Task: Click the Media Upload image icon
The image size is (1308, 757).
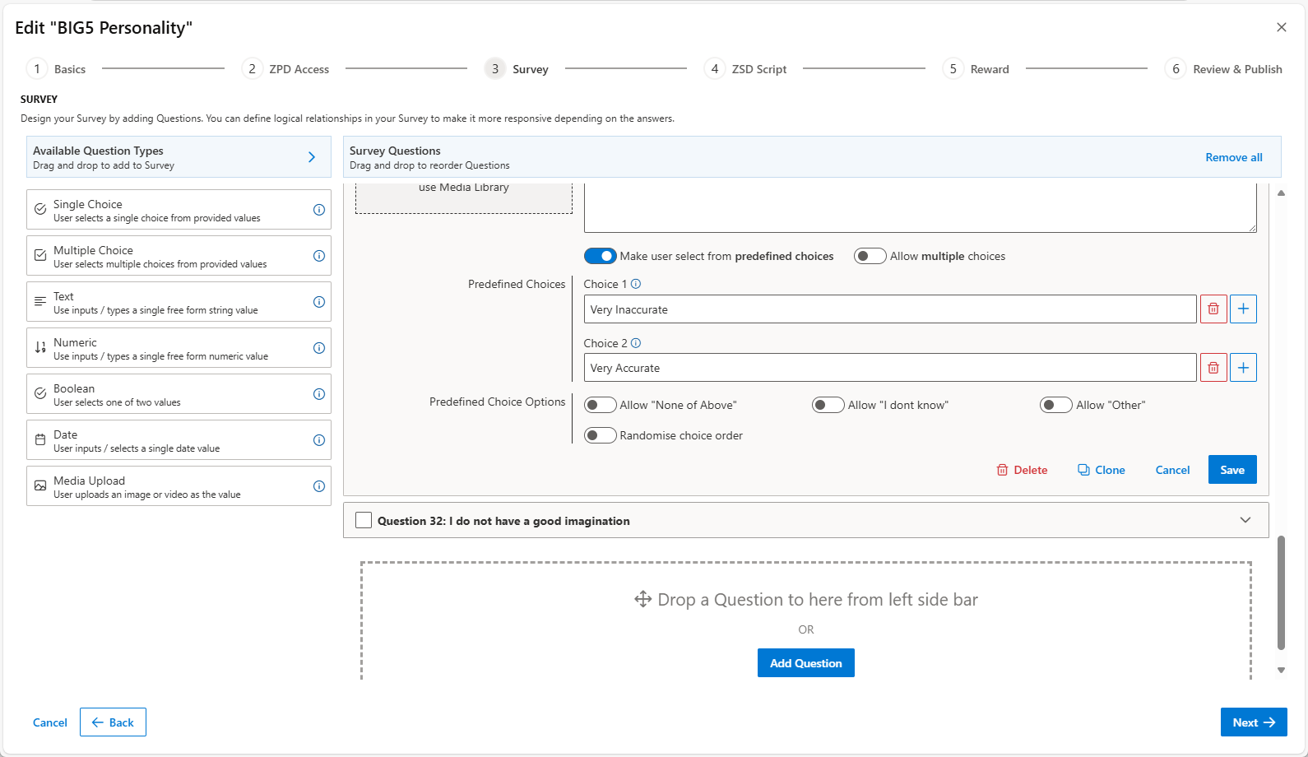Action: (40, 486)
